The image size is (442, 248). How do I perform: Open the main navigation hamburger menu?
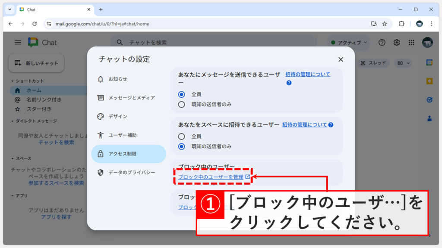click(17, 42)
